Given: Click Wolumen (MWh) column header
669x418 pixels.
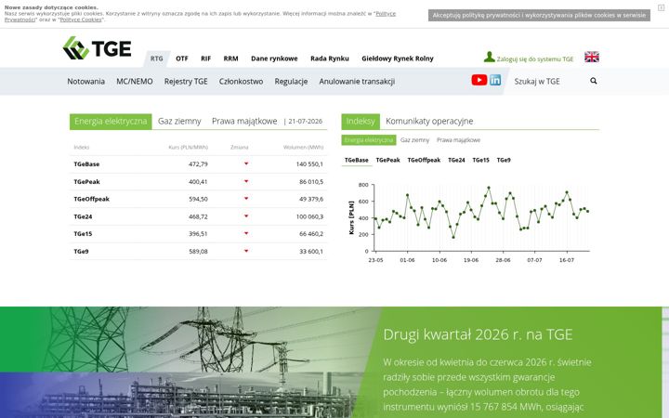Looking at the screenshot, I should 303,147.
